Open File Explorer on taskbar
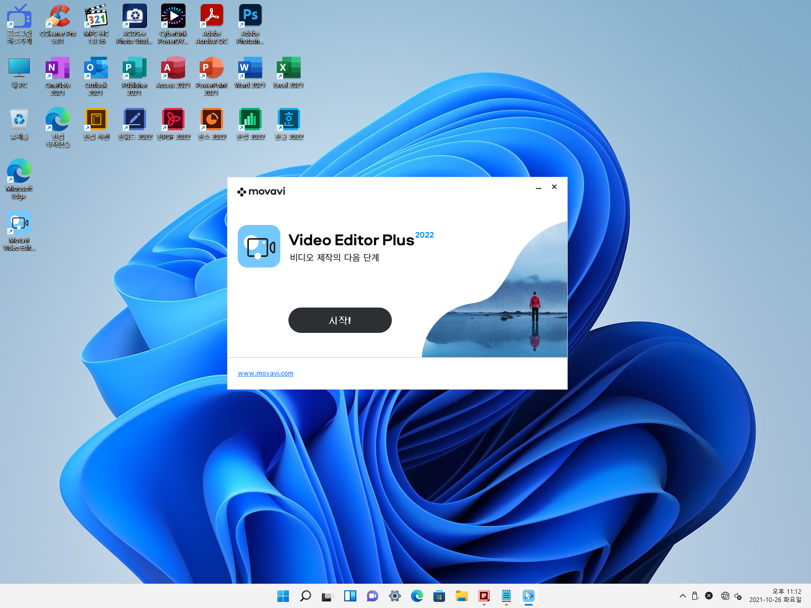The height and width of the screenshot is (608, 811). (x=462, y=596)
